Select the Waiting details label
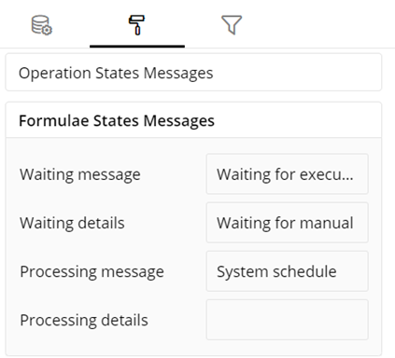Screen dimensions: 395x358 tap(72, 223)
